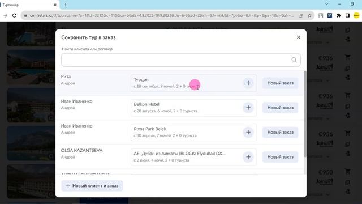The image size is (362, 204).
Task: Close the Сохранить тур в заказ dialog
Action: (x=298, y=37)
